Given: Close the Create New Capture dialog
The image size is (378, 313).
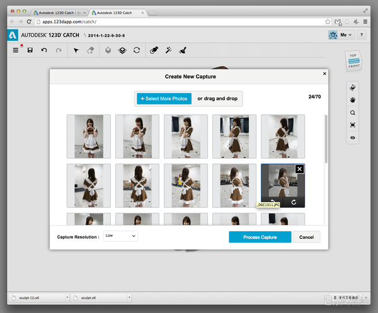Looking at the screenshot, I should click(324, 74).
